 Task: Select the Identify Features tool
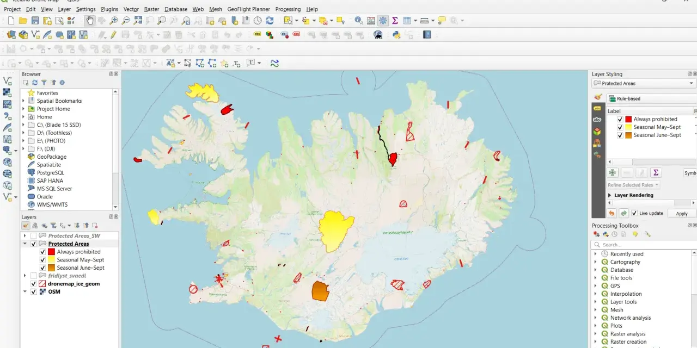click(358, 21)
